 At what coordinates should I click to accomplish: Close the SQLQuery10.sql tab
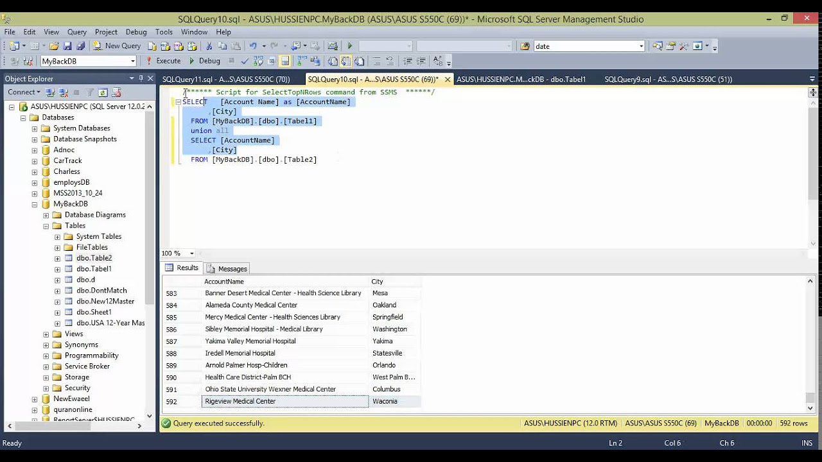[x=448, y=80]
